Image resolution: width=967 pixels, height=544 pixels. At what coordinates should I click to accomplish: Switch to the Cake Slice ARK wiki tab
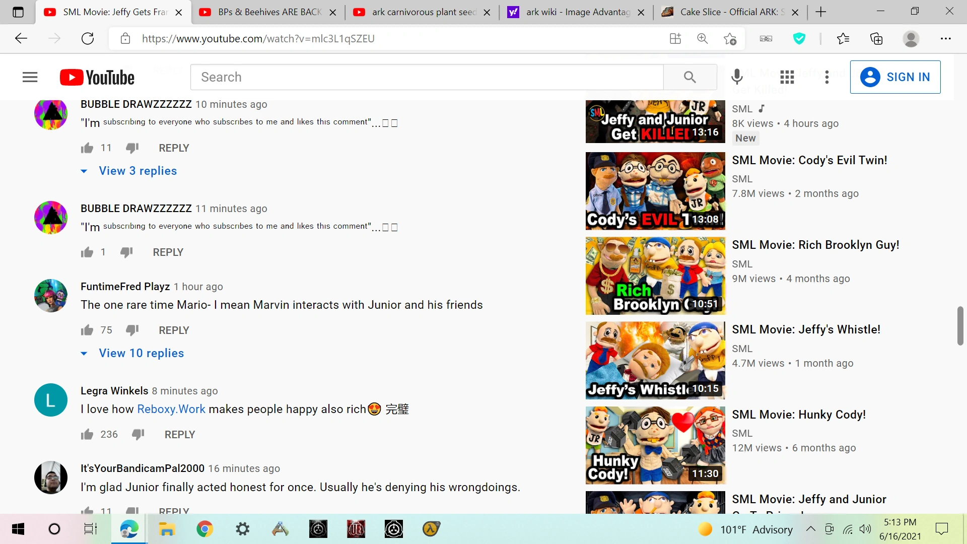coord(725,12)
